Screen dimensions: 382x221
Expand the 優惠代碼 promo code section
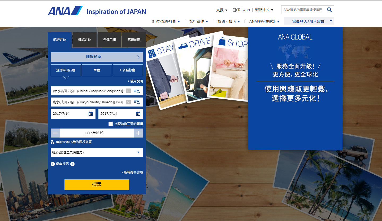click(53, 164)
